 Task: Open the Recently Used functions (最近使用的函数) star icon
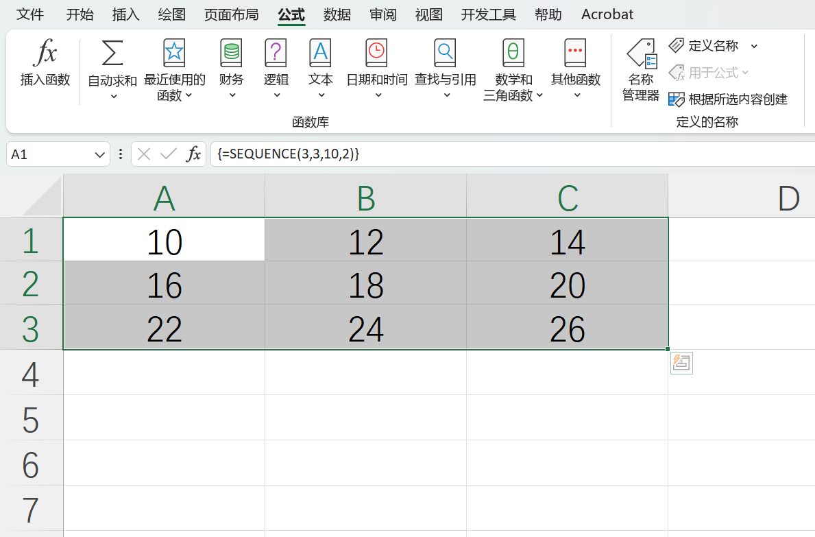pyautogui.click(x=174, y=53)
